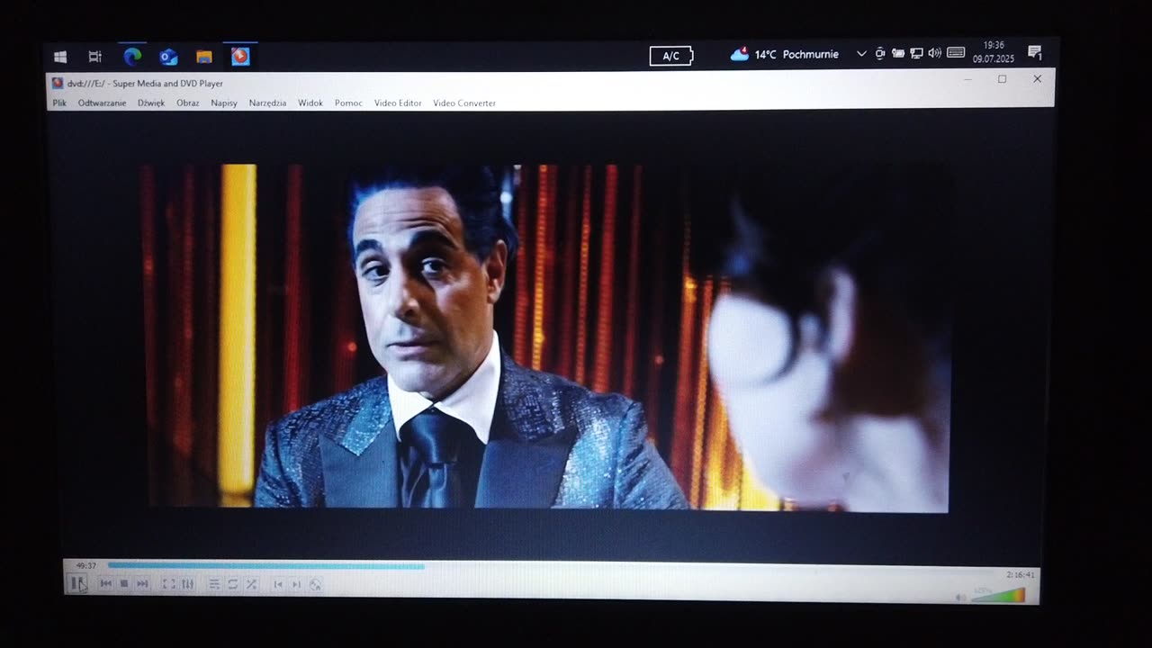The image size is (1152, 648).
Task: Click the A/C battery indicator
Action: click(671, 56)
